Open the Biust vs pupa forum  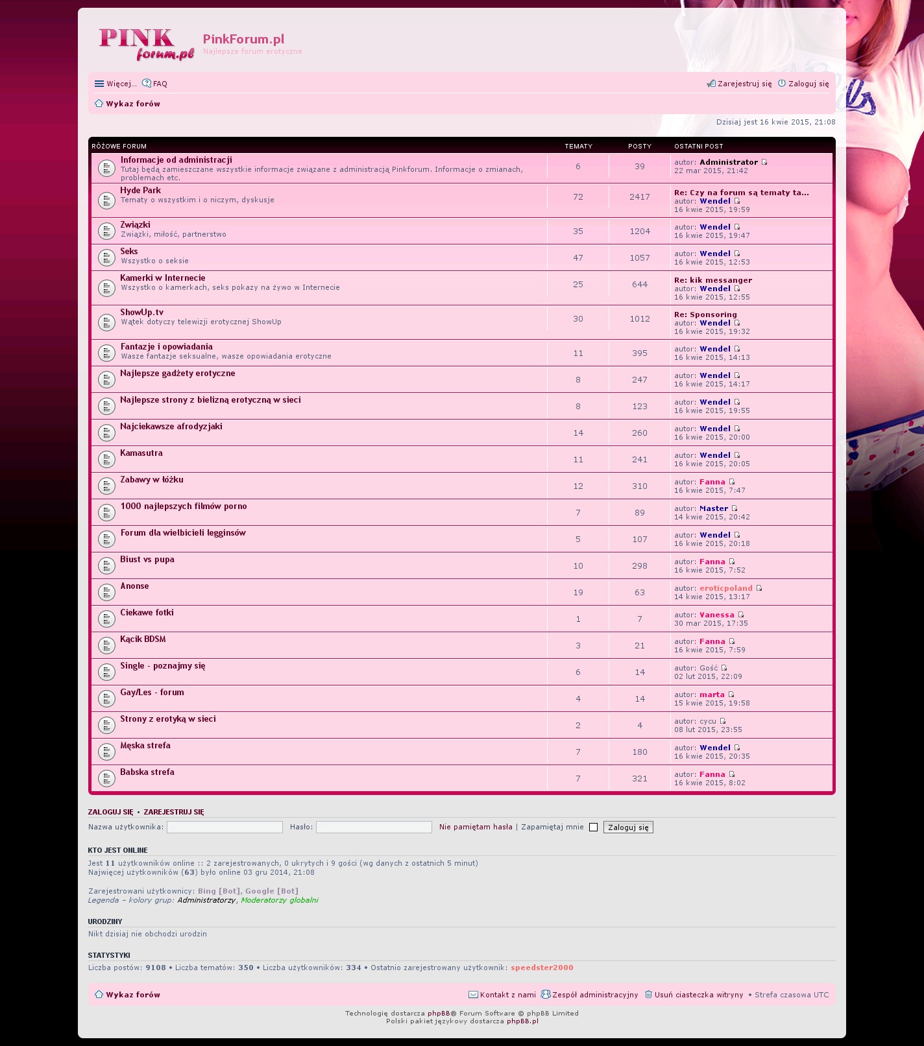pyautogui.click(x=147, y=560)
